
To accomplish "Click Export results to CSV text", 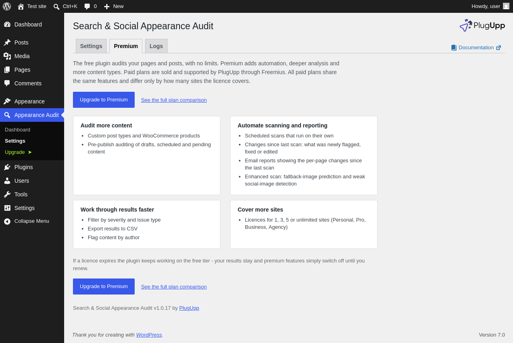I will [x=113, y=229].
